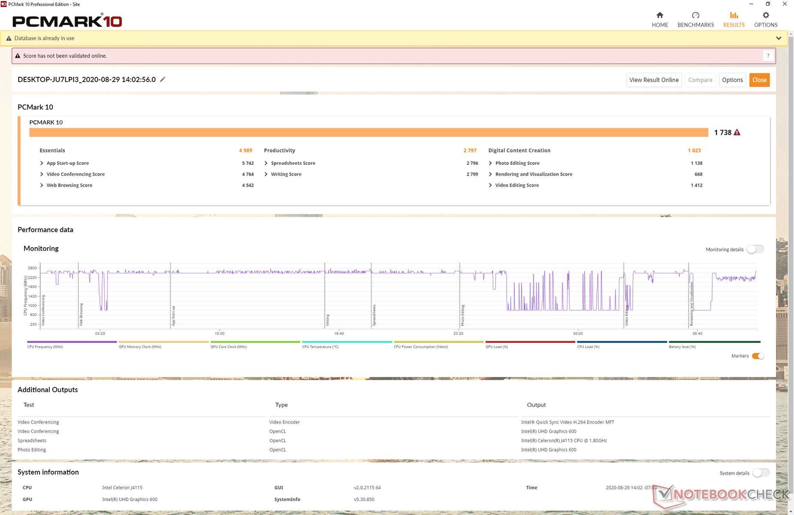Click the question mark help icon
Screen dimensions: 794x515
(768, 56)
